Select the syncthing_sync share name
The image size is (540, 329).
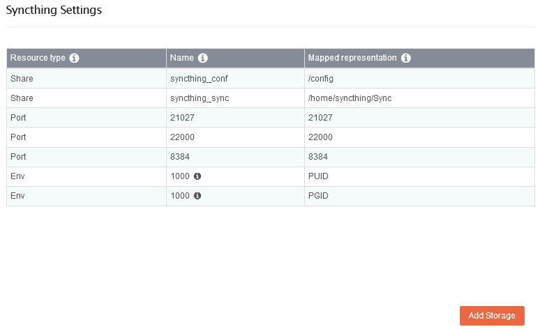point(200,98)
